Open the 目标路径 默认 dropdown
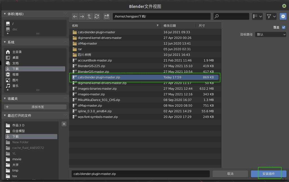289x182 pixels. [x=271, y=34]
